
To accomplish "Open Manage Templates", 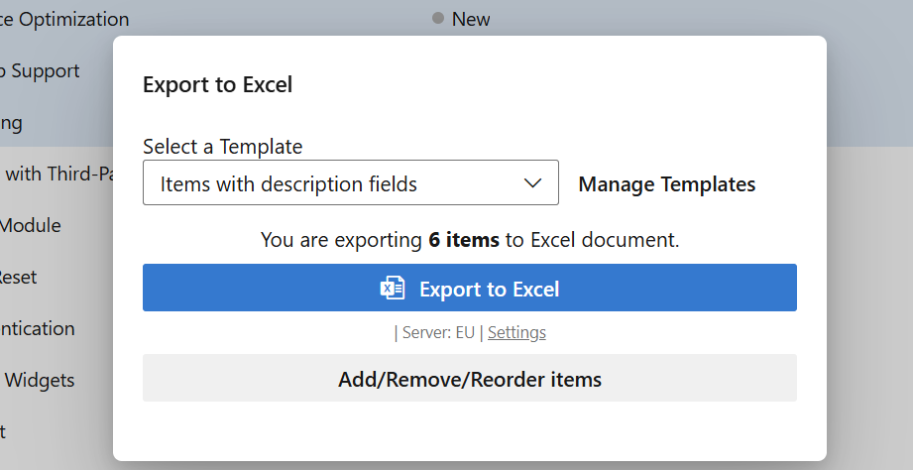I will pos(666,184).
